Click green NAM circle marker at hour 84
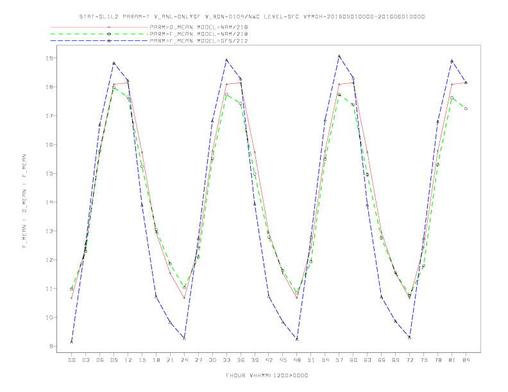Image resolution: width=508 pixels, height=392 pixels. [x=466, y=109]
